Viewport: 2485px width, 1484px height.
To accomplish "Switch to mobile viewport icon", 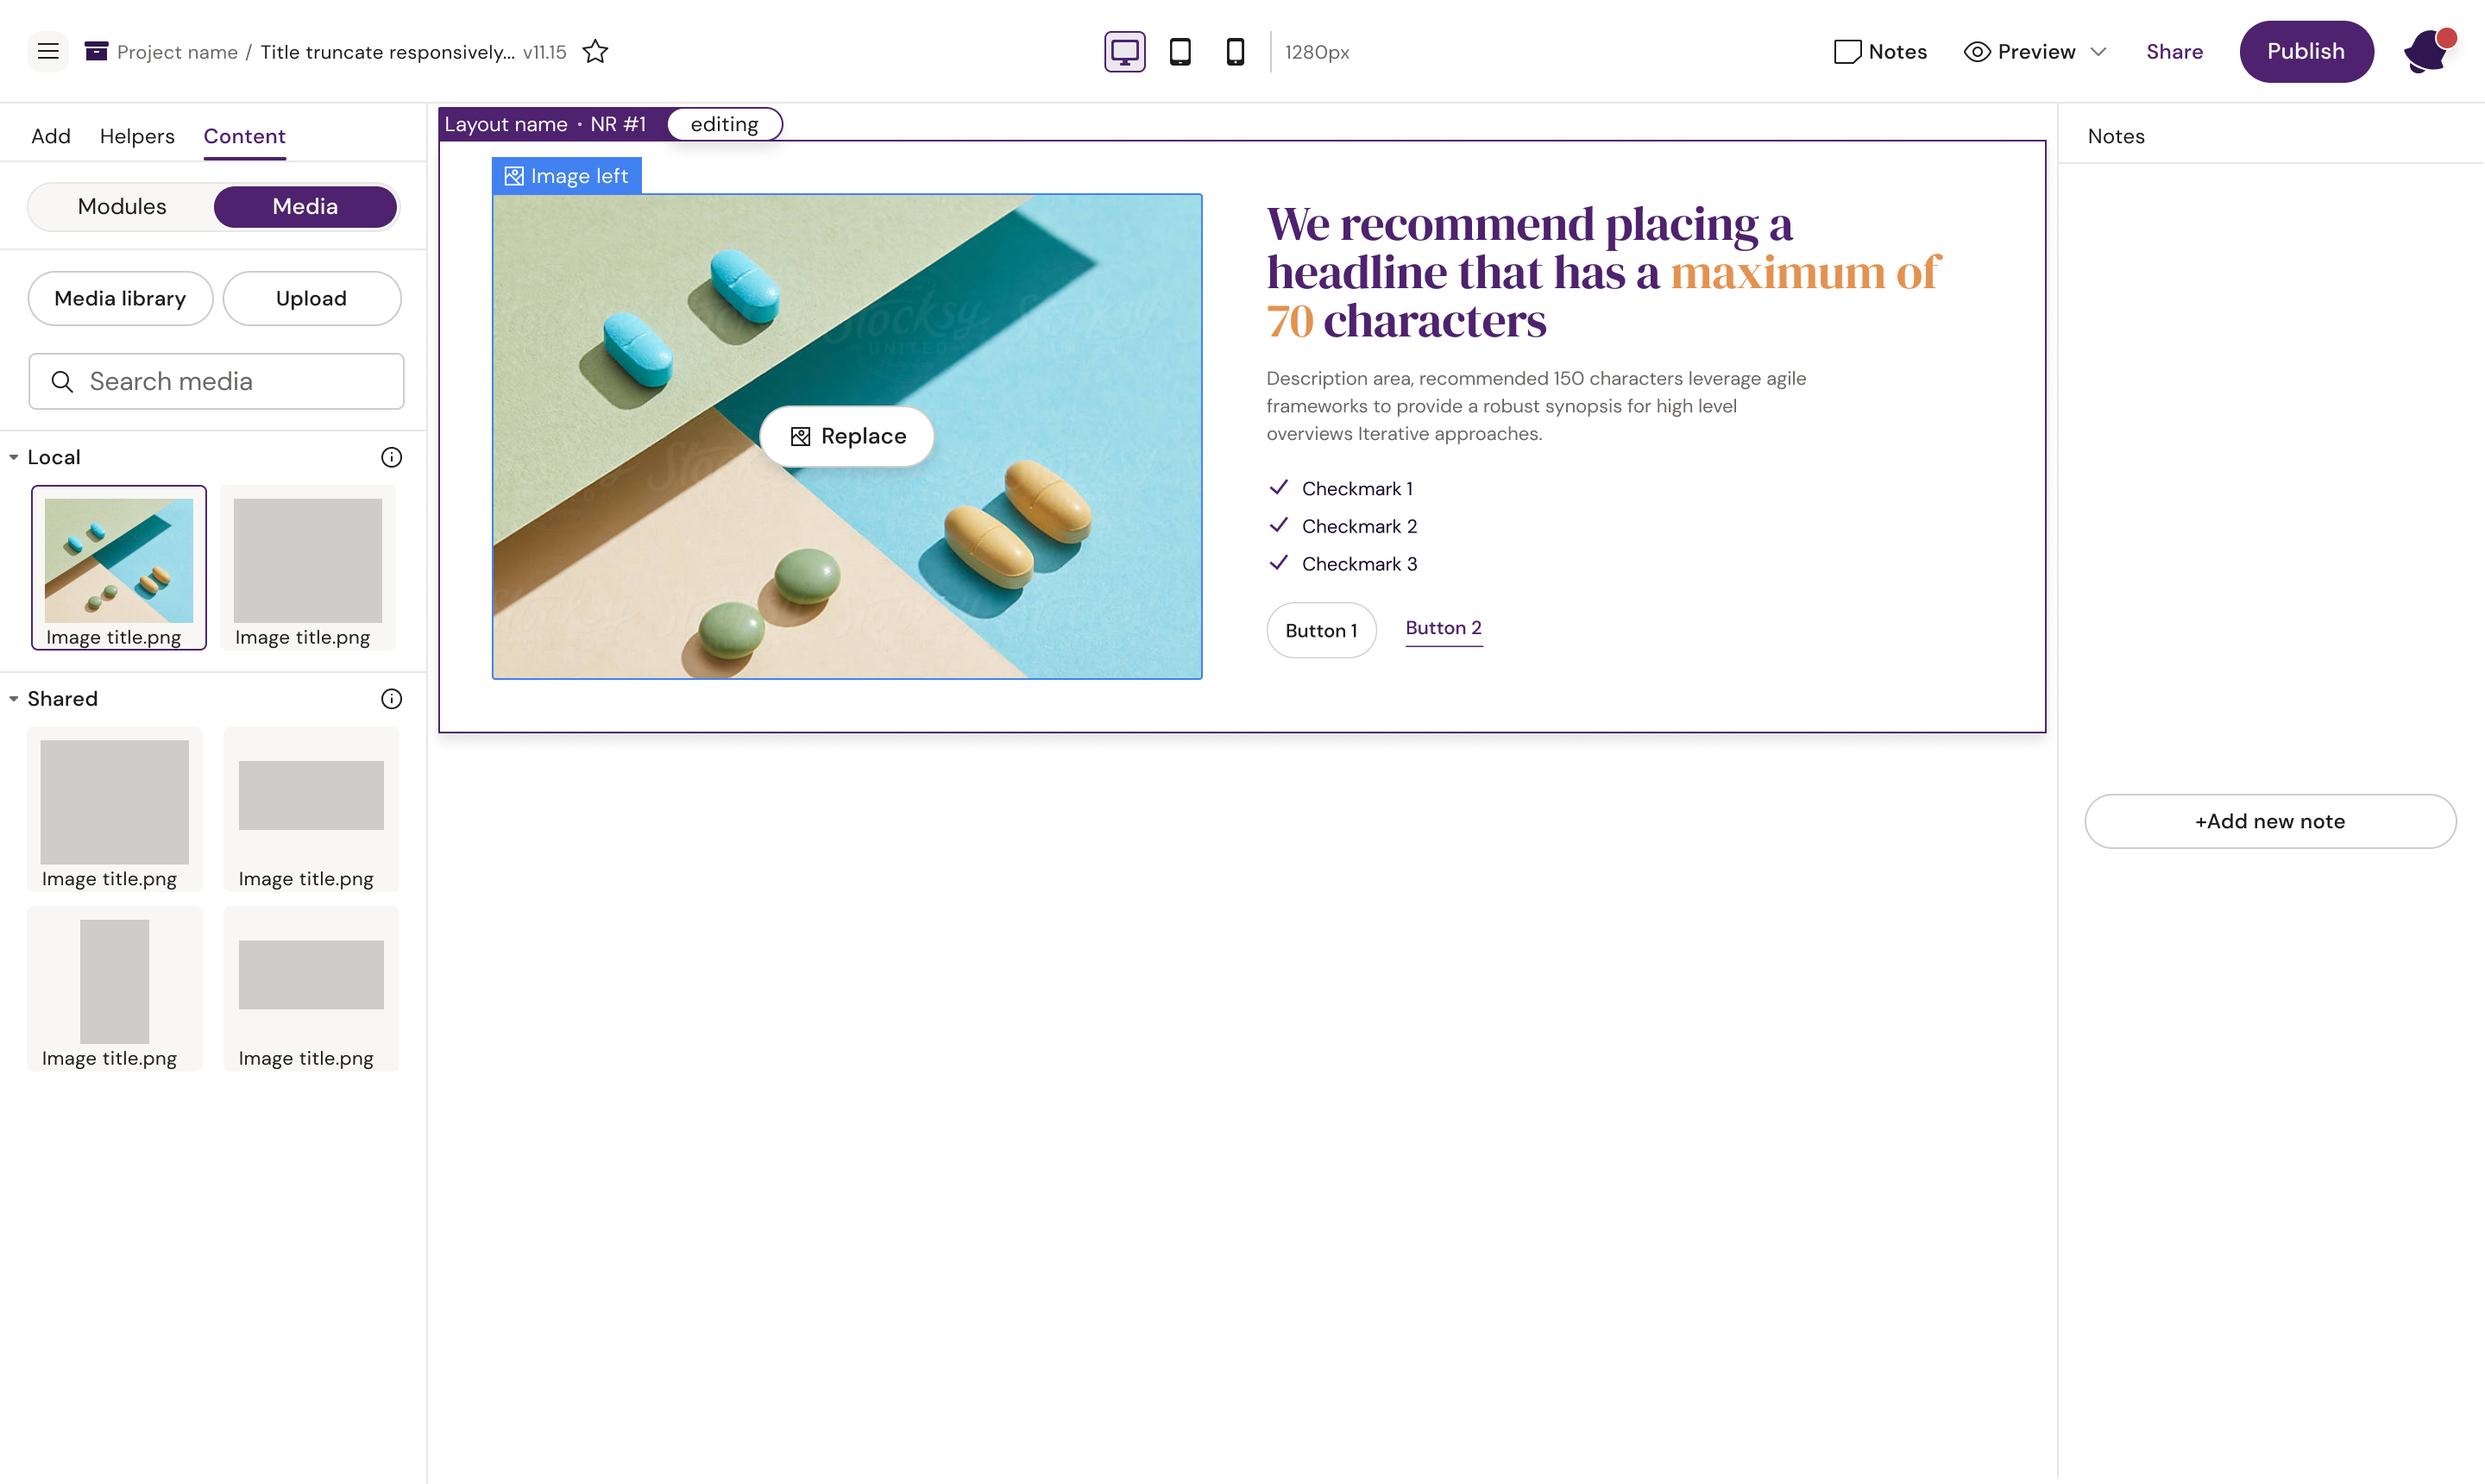I will tap(1235, 51).
